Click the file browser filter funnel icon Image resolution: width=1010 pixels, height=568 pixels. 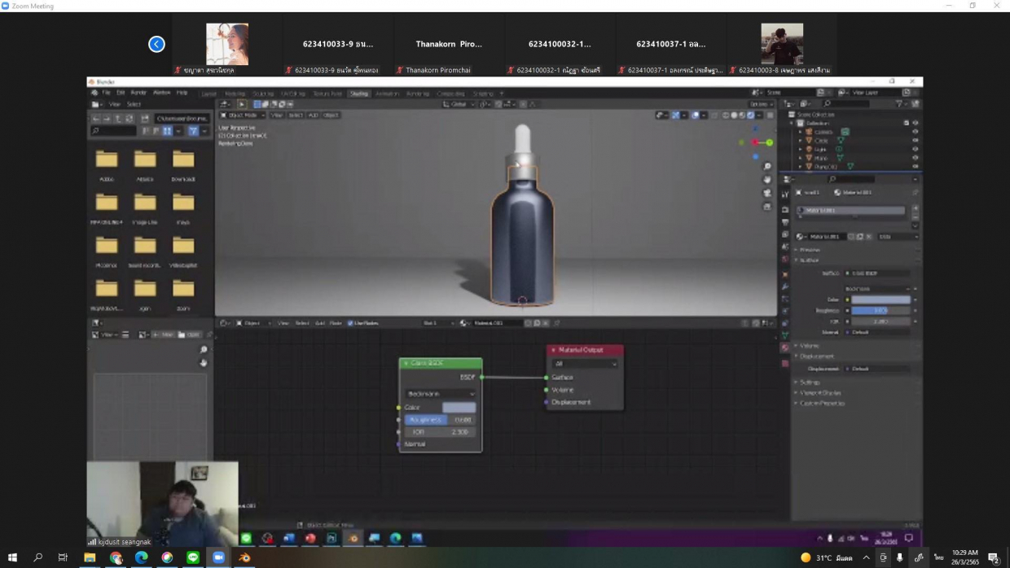(x=193, y=131)
